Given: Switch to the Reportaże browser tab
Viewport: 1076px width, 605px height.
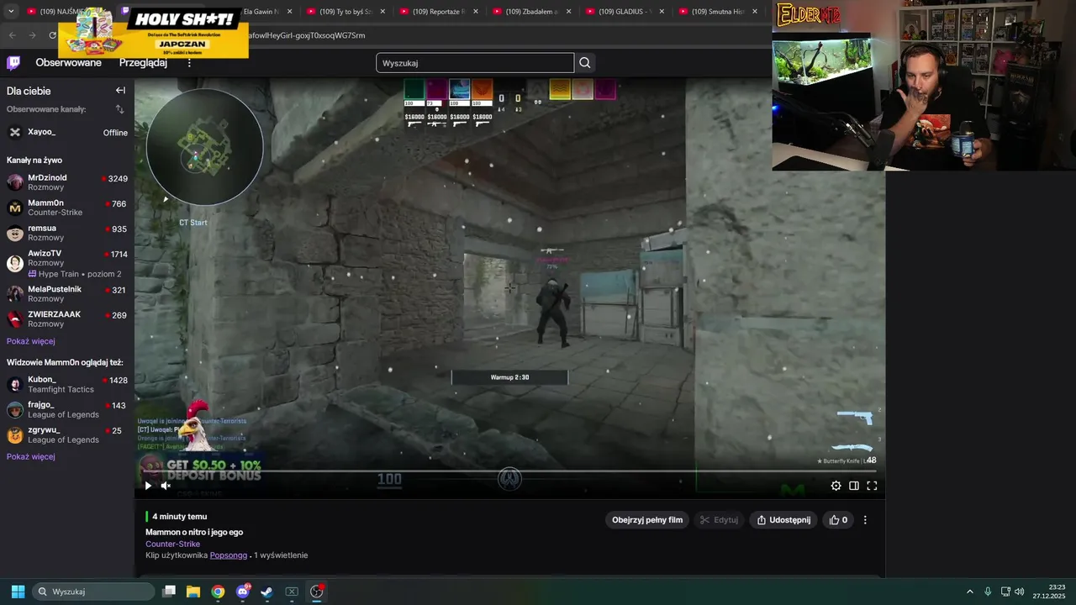Looking at the screenshot, I should pyautogui.click(x=437, y=12).
